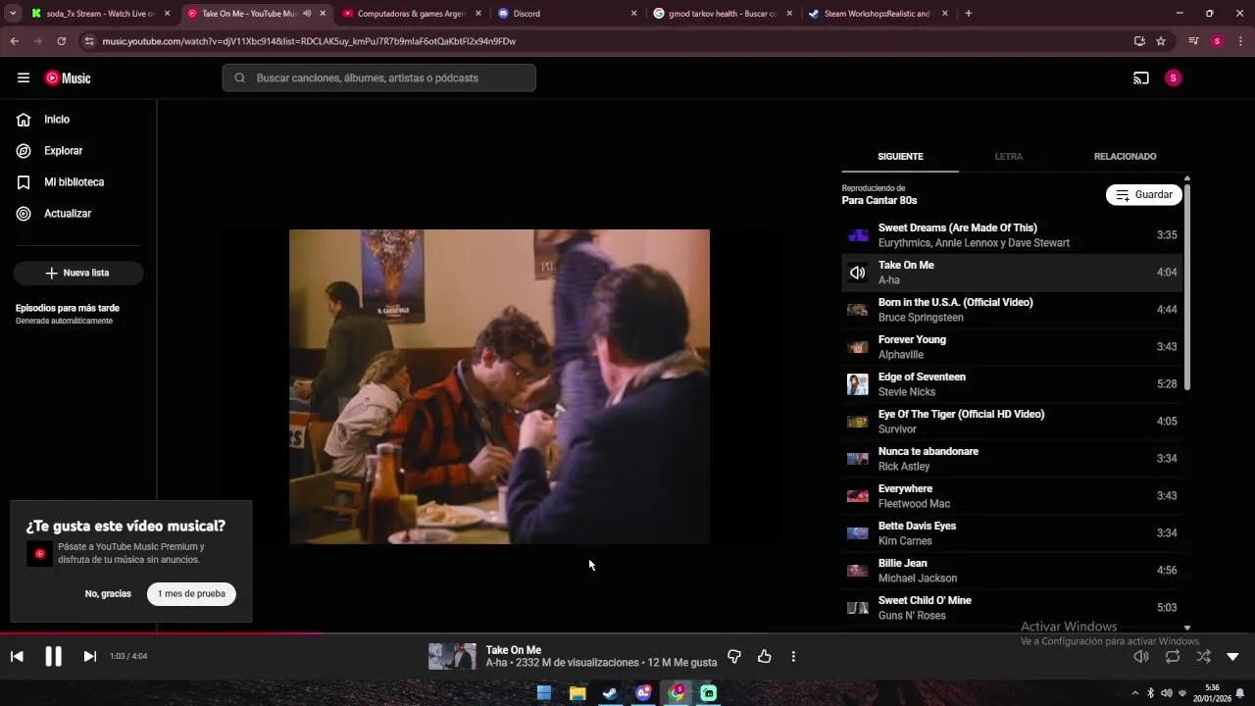The height and width of the screenshot is (706, 1255).
Task: Click the YouTube Music logo
Action: pos(68,78)
